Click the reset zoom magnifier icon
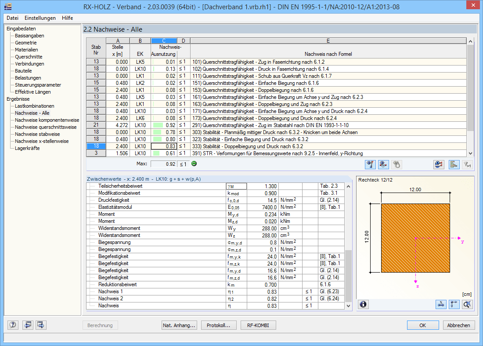 pyautogui.click(x=467, y=304)
